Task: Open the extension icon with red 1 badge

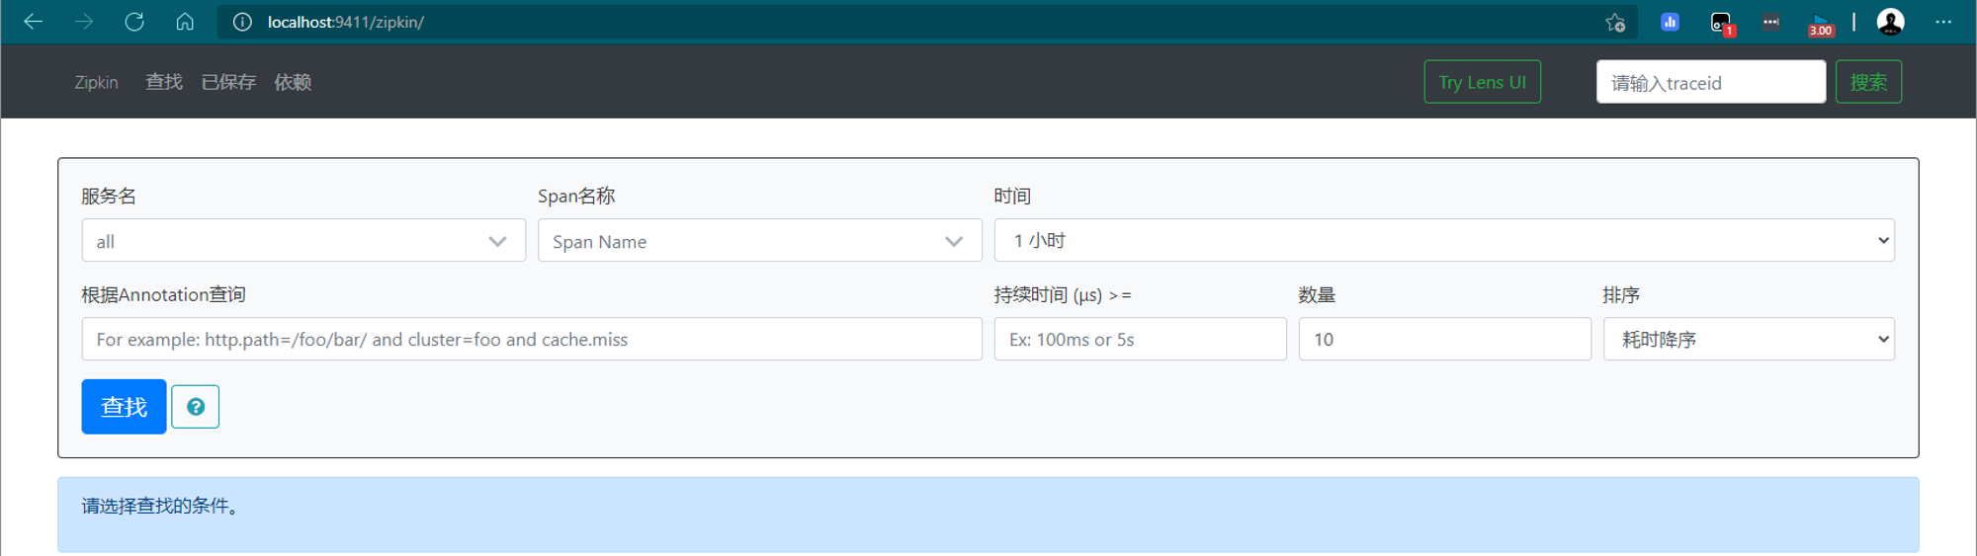Action: tap(1721, 23)
